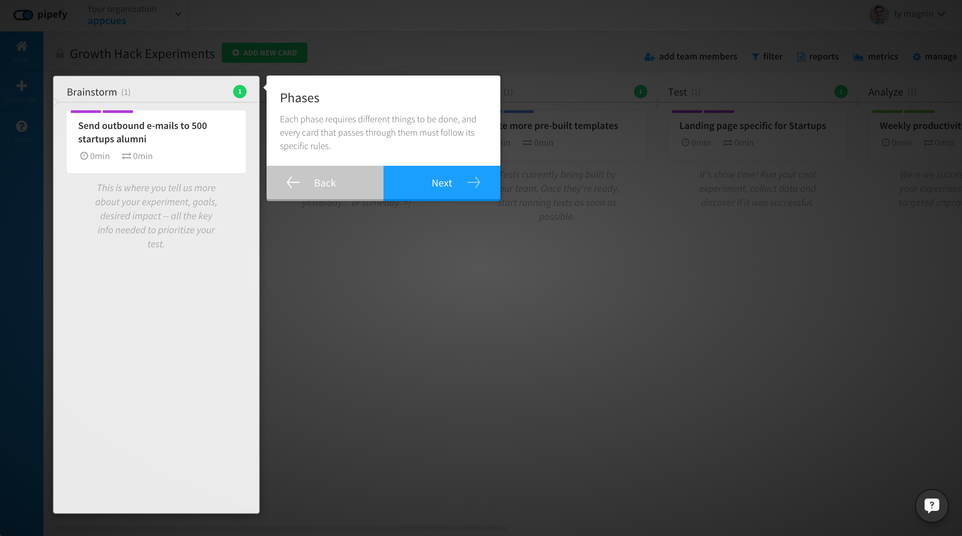Click filter funnel icon
This screenshot has width=962, height=536.
(755, 57)
